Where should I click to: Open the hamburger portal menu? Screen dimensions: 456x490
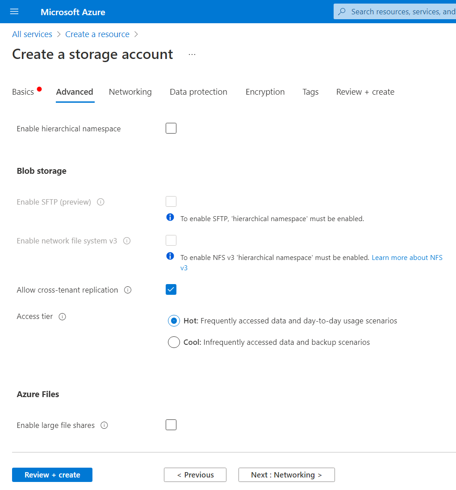pyautogui.click(x=14, y=12)
